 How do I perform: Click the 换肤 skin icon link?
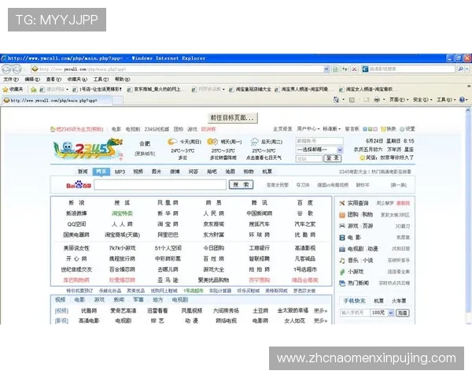(389, 129)
